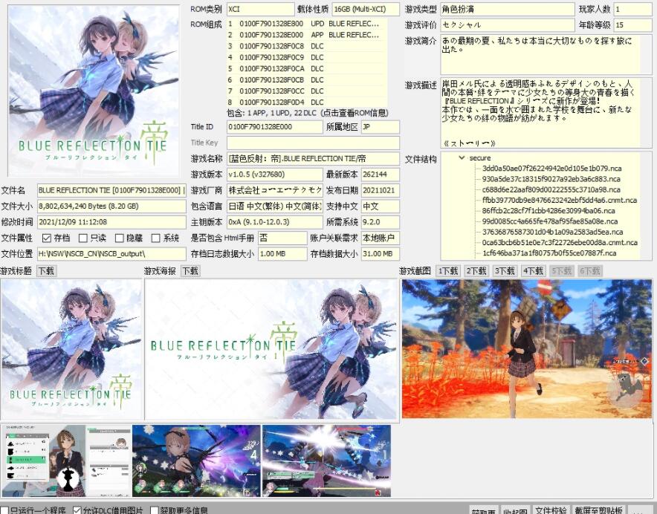Download game screenshot 3 with 3下载
Viewport: 657px width, 514px height.
pyautogui.click(x=505, y=271)
